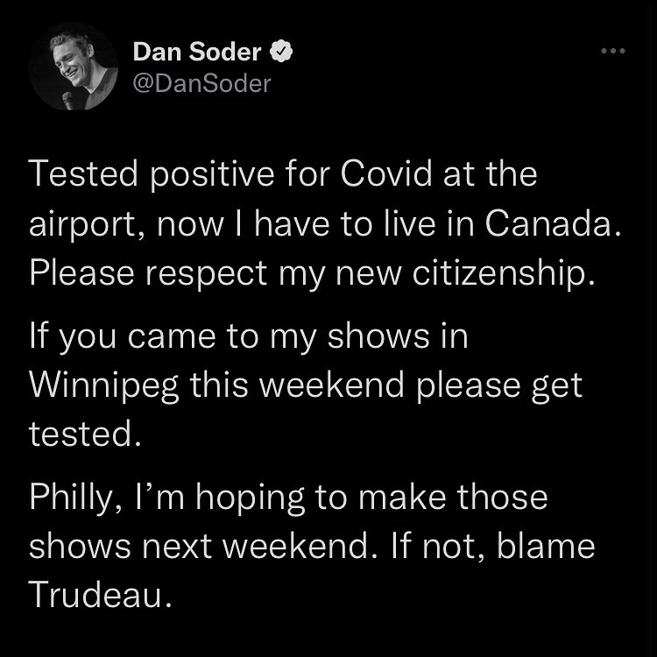Open Dan Soder's profile photo

(x=73, y=67)
